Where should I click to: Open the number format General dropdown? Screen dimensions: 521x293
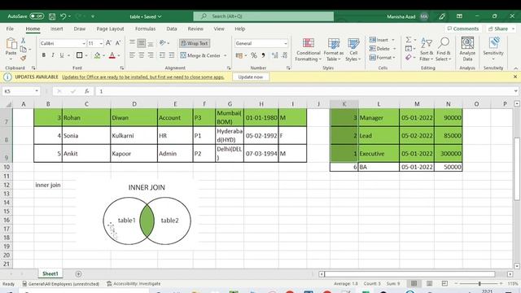[286, 43]
